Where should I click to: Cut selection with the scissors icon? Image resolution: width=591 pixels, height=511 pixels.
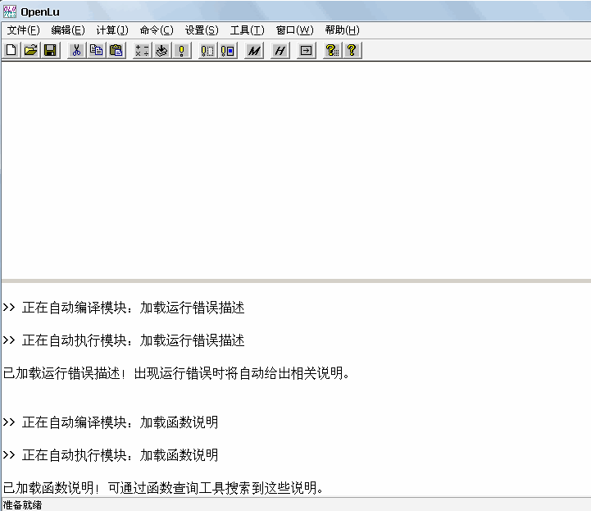coord(76,50)
